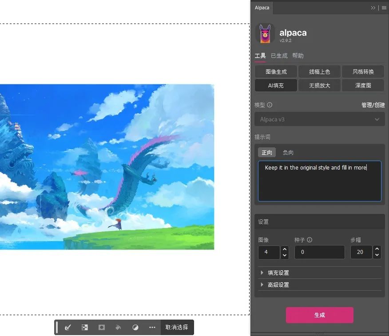This screenshot has height=336, width=389.
Task: Open the ellipsis (...) more options icon
Action: [152, 327]
